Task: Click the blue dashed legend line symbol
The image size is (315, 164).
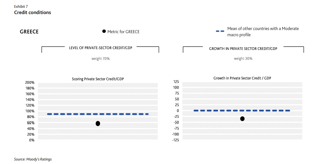Action: click(220, 31)
